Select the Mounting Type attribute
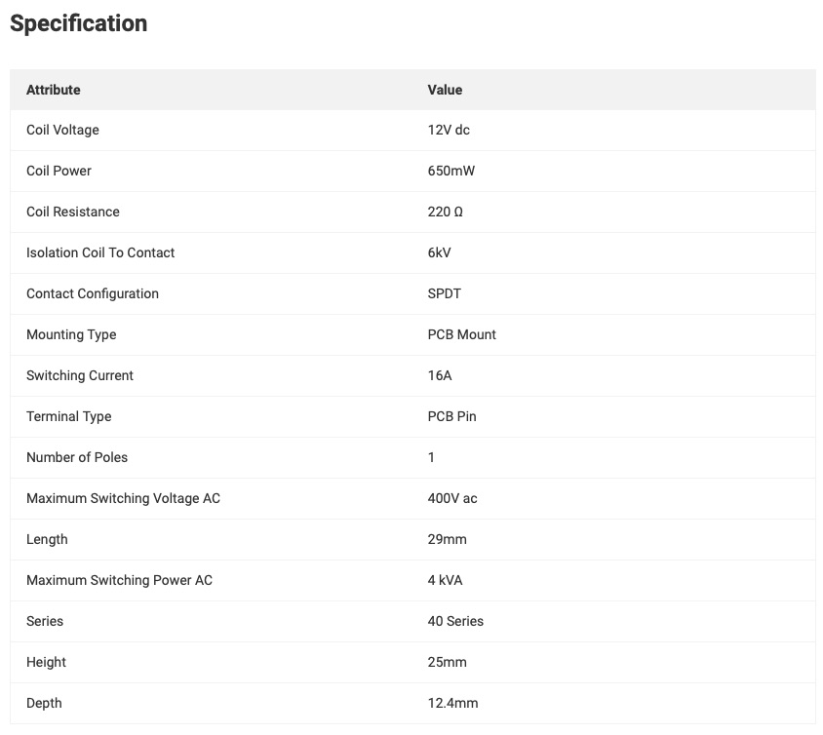Screen dimensions: 823x735 coord(71,334)
